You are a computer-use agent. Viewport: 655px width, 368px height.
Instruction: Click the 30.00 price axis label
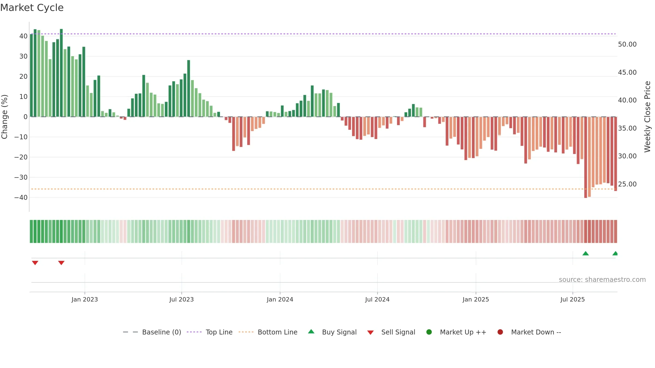pos(627,156)
